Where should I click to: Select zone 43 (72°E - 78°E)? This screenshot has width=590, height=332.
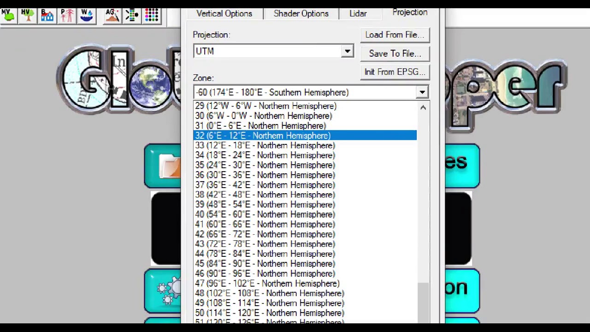coord(305,244)
